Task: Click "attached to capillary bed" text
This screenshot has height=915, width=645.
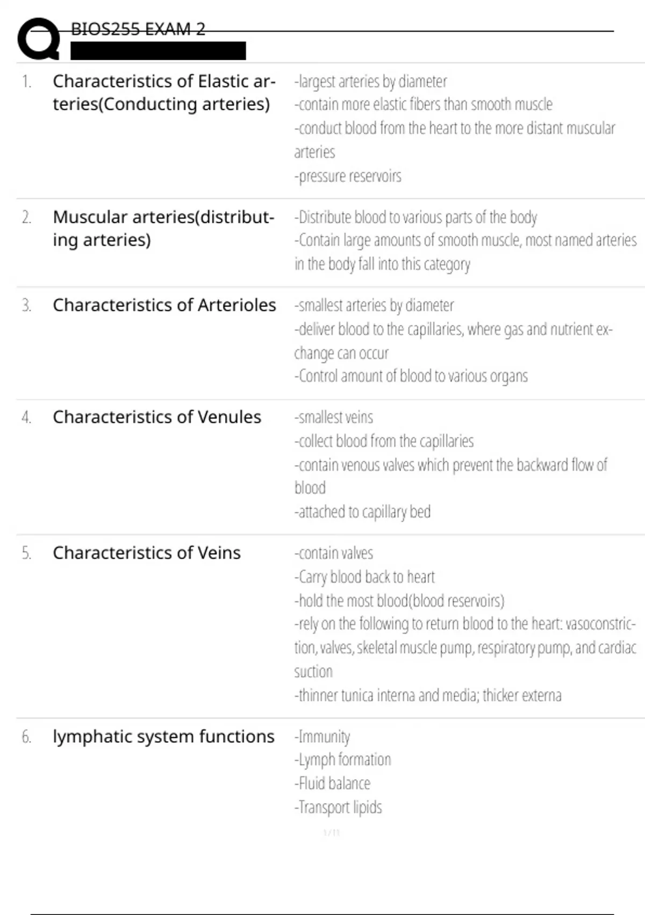Action: click(x=362, y=512)
